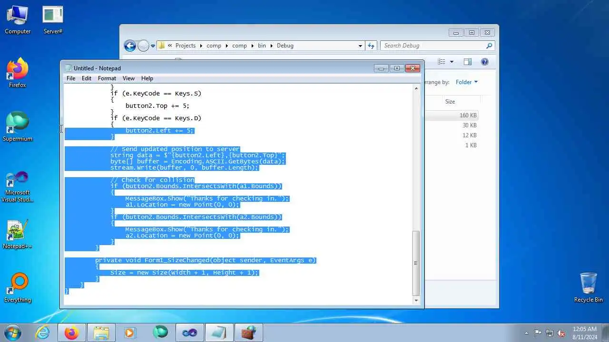
Task: Click the Notepad window icon in title bar
Action: (69, 68)
